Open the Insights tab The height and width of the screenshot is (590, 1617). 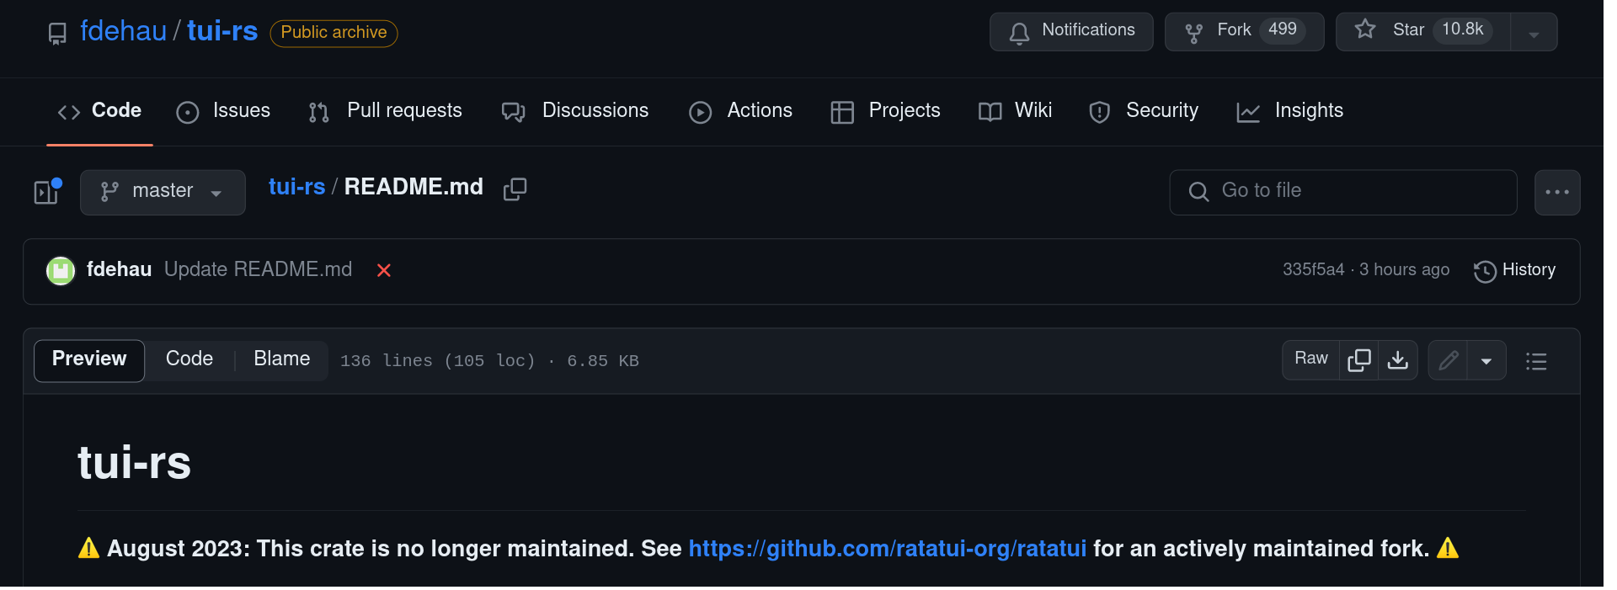click(x=1290, y=111)
